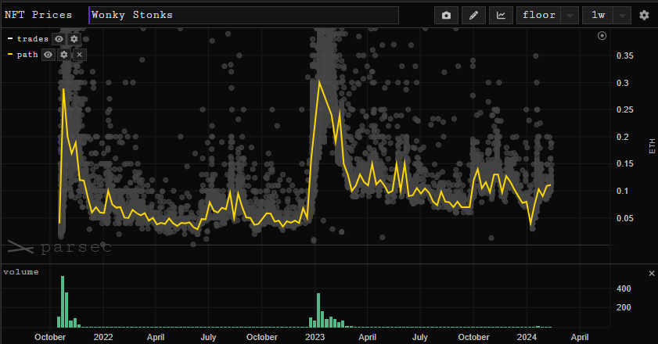Click the 0.25 price axis label

(x=624, y=110)
